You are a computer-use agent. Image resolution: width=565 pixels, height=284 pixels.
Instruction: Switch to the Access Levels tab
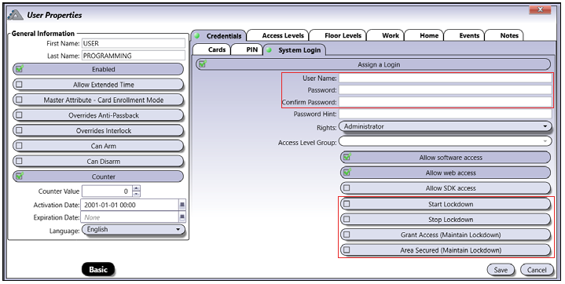278,35
